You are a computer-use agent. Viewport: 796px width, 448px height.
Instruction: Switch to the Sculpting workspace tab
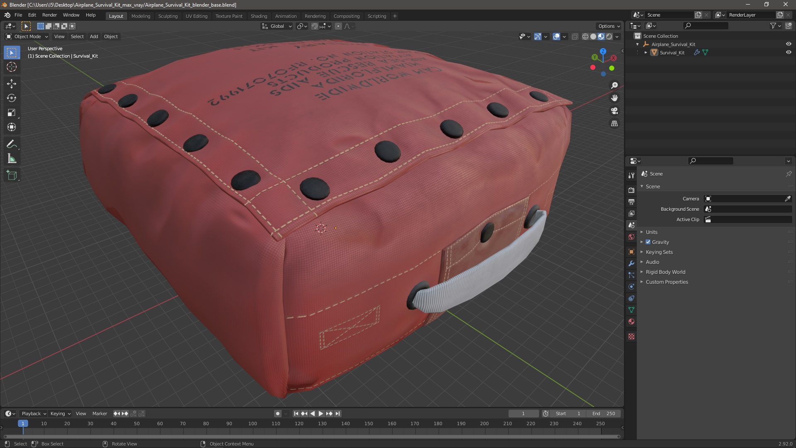coord(168,16)
